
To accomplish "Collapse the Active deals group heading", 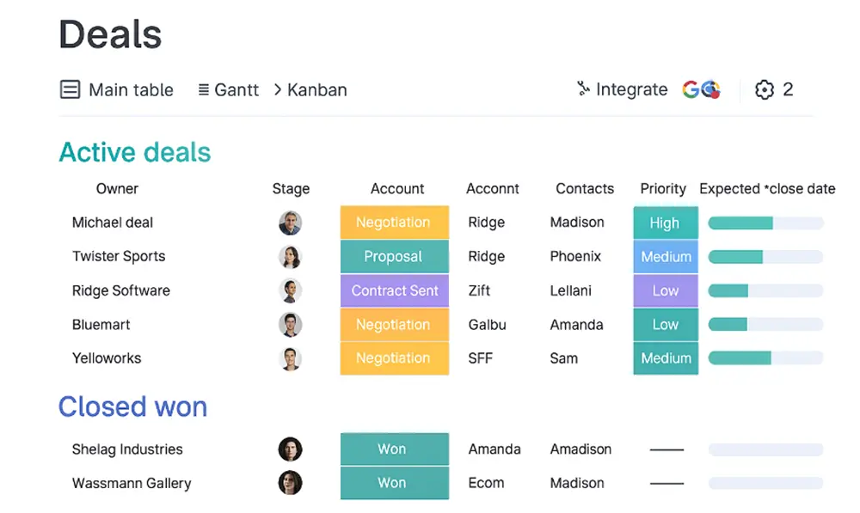I will pyautogui.click(x=135, y=152).
